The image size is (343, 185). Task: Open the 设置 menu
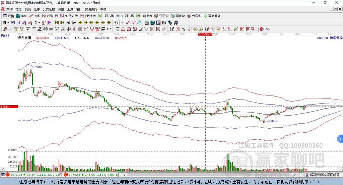click(x=61, y=9)
